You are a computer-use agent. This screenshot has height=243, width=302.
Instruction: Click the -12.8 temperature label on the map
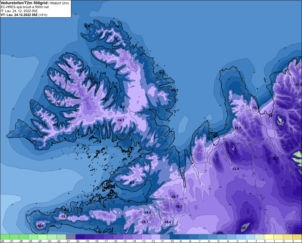coord(235,169)
